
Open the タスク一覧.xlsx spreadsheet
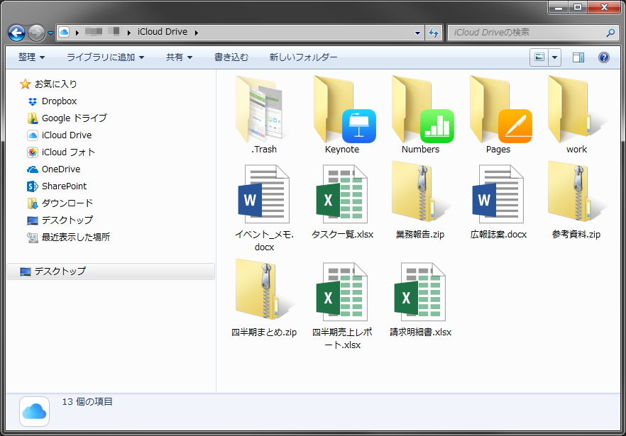341,195
